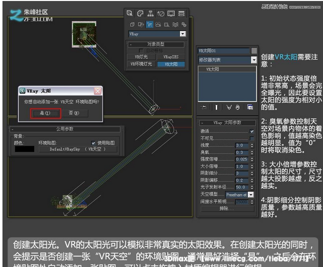Toggle the 使用贴图 checkbox
The width and height of the screenshot is (323, 267).
point(93,143)
